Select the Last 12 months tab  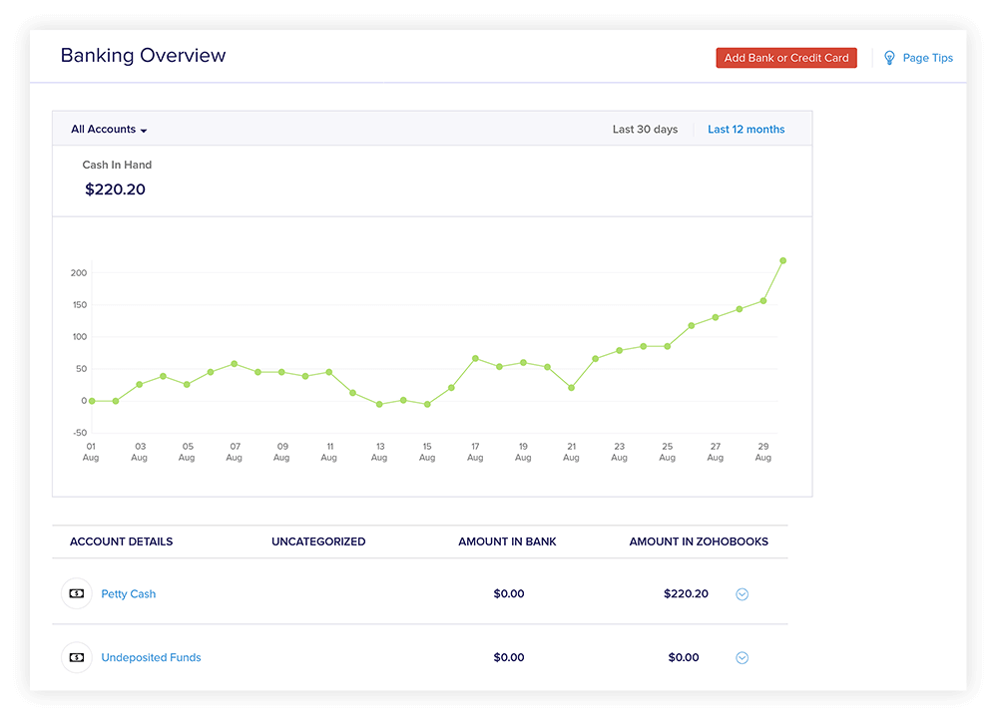[x=747, y=129]
